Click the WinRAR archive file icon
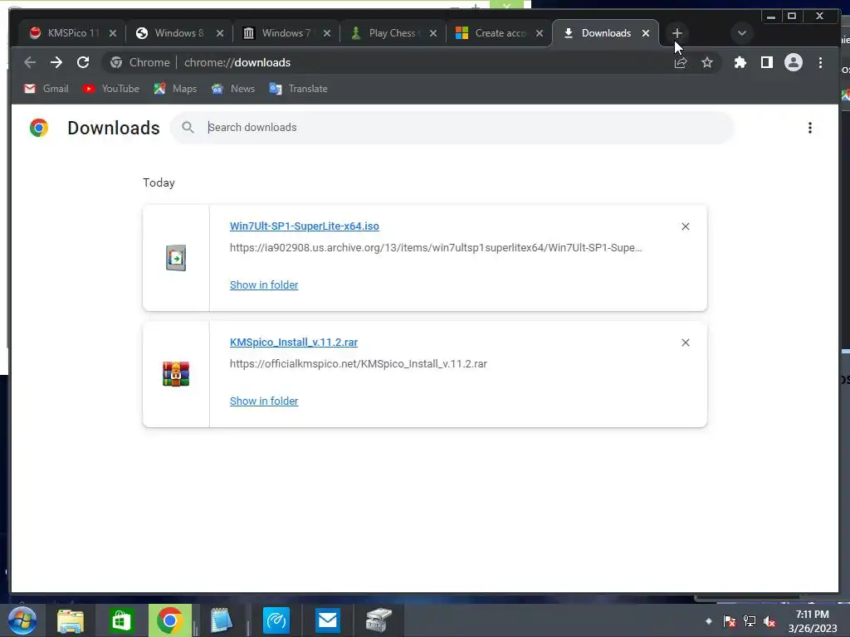 [176, 374]
